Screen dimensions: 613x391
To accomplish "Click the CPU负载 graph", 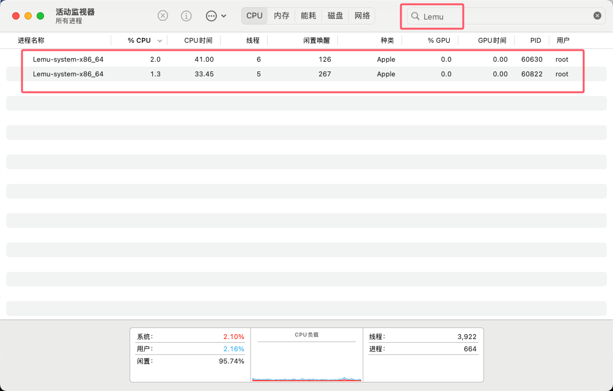I will pos(307,355).
